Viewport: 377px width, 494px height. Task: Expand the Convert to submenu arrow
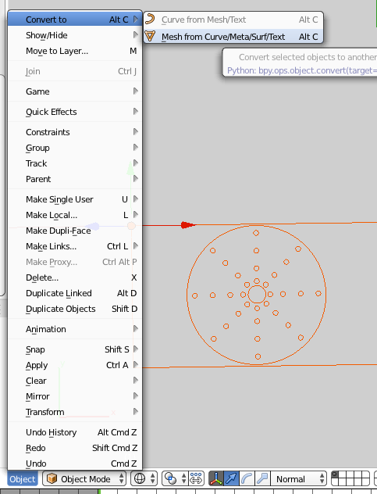135,20
